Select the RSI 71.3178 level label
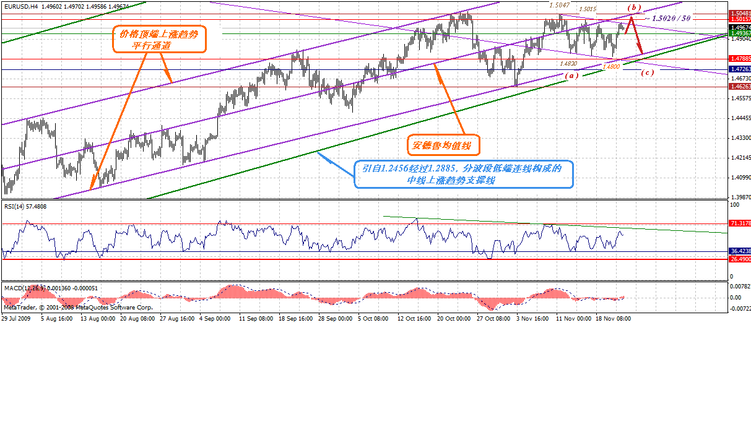 click(740, 223)
